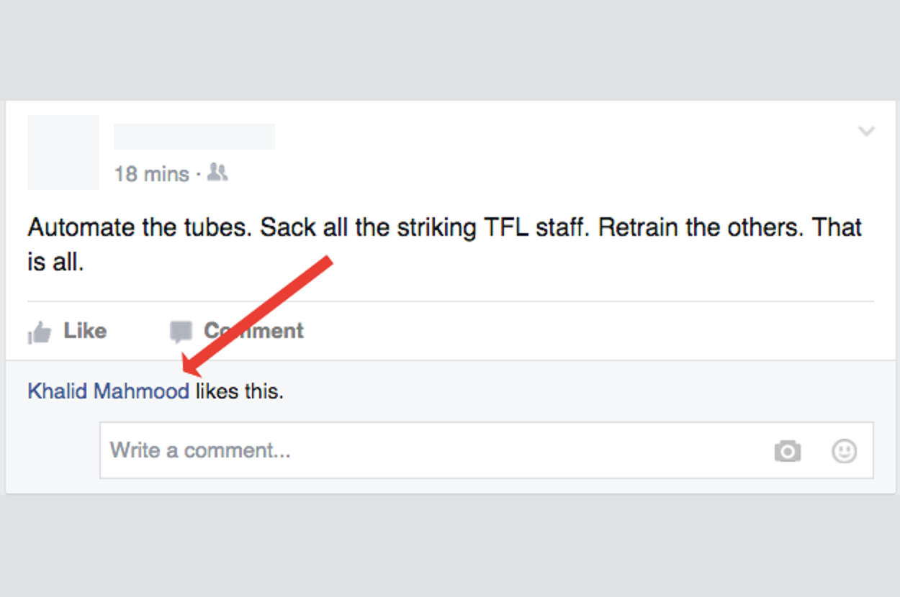The width and height of the screenshot is (900, 597).
Task: Click the friends audience icon
Action: (x=217, y=173)
